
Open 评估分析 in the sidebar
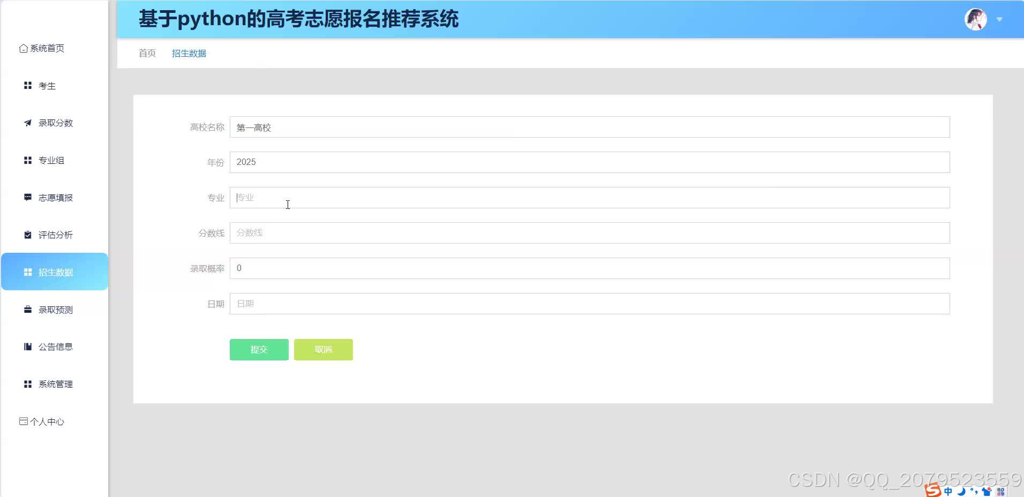55,235
